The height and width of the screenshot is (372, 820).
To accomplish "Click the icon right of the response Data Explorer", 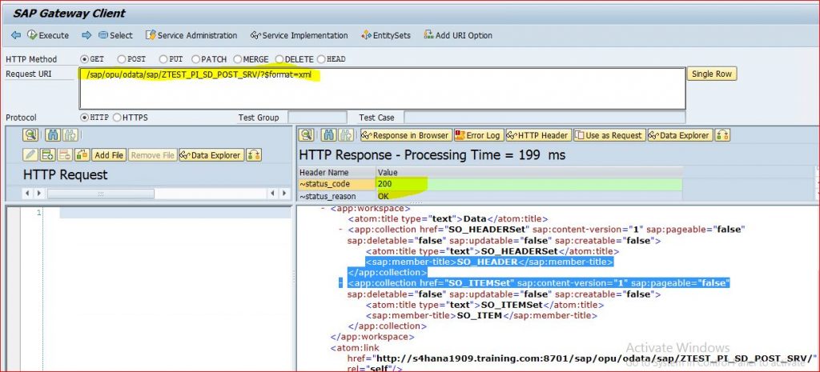I will [x=722, y=135].
